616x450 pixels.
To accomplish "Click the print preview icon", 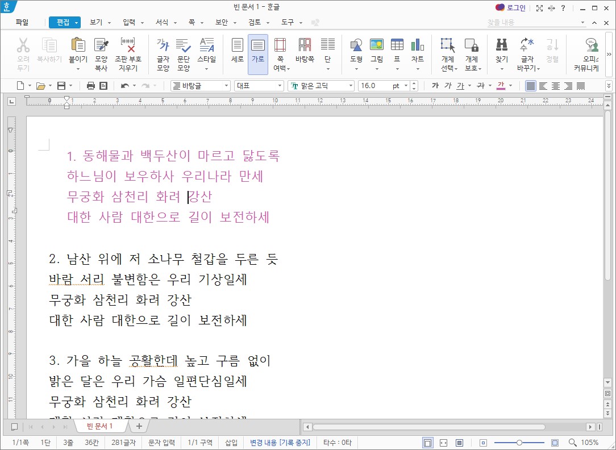I will tap(103, 86).
